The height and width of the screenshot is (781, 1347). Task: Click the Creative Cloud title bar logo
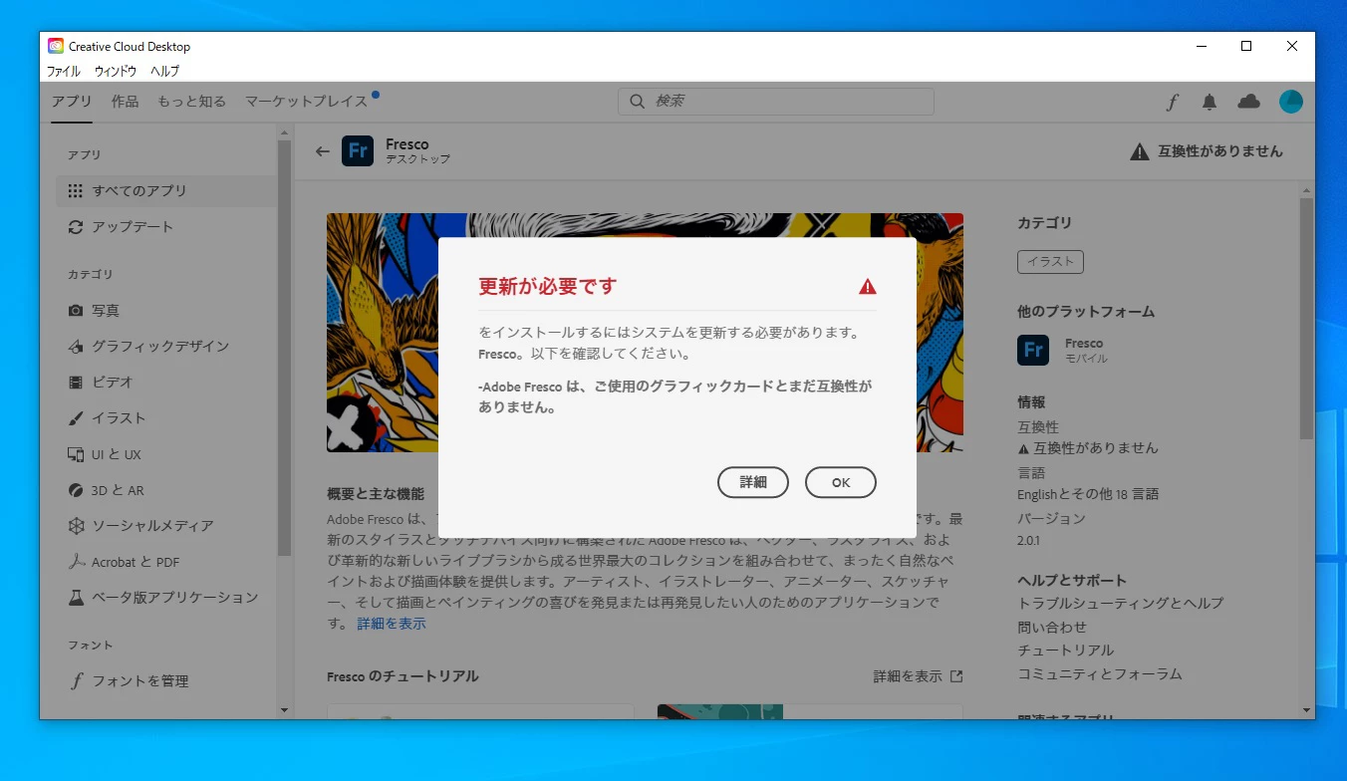tap(56, 46)
